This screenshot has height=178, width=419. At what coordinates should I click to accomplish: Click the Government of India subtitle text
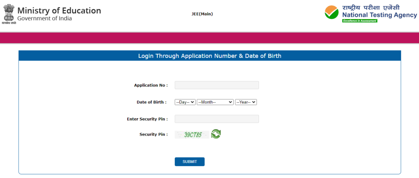[x=44, y=19]
